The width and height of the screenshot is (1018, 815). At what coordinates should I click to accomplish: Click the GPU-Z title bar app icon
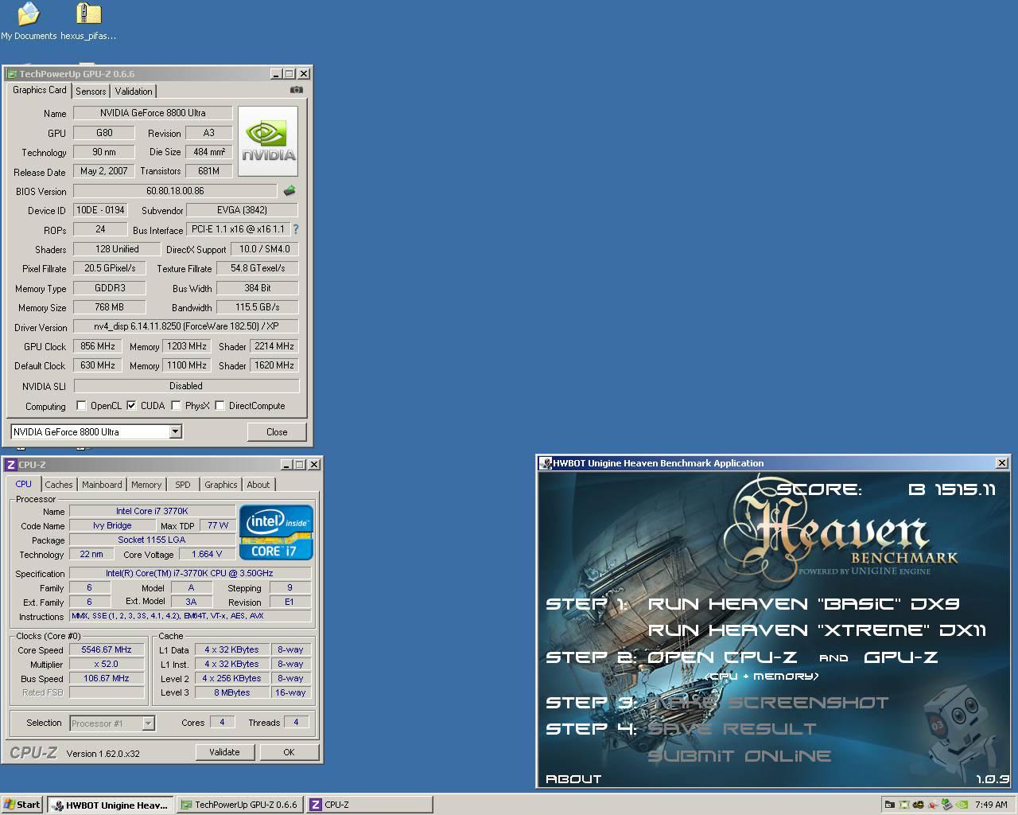pos(12,74)
